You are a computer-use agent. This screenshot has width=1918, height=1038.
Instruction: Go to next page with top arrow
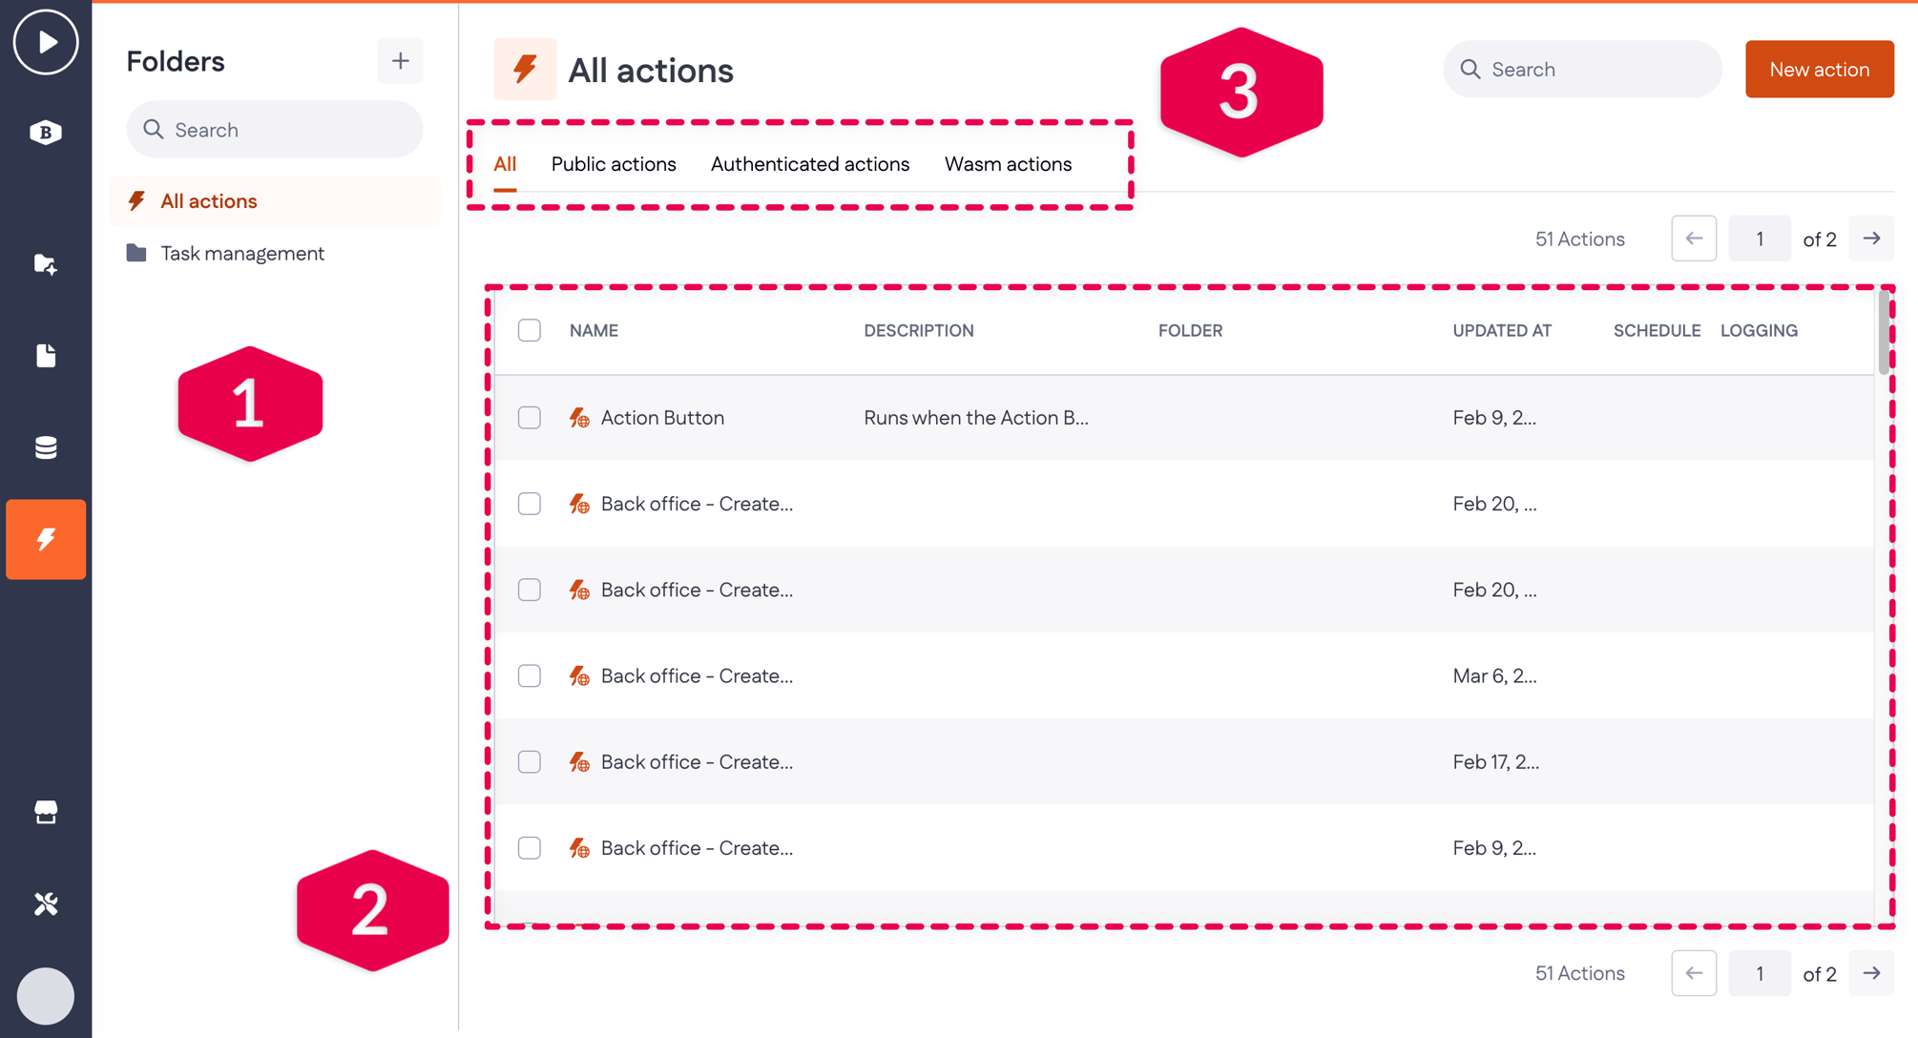click(x=1871, y=239)
